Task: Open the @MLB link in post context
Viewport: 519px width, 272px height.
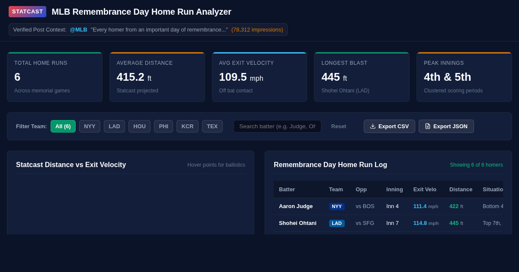Action: 79,29
